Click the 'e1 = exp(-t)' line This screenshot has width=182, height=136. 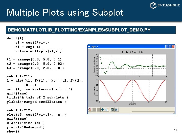pos(28,47)
